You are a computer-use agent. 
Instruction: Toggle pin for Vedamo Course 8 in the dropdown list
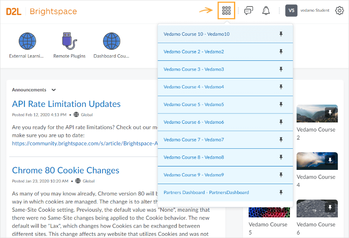281,157
